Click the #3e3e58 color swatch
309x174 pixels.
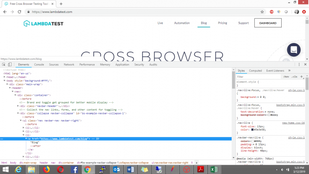(253, 130)
